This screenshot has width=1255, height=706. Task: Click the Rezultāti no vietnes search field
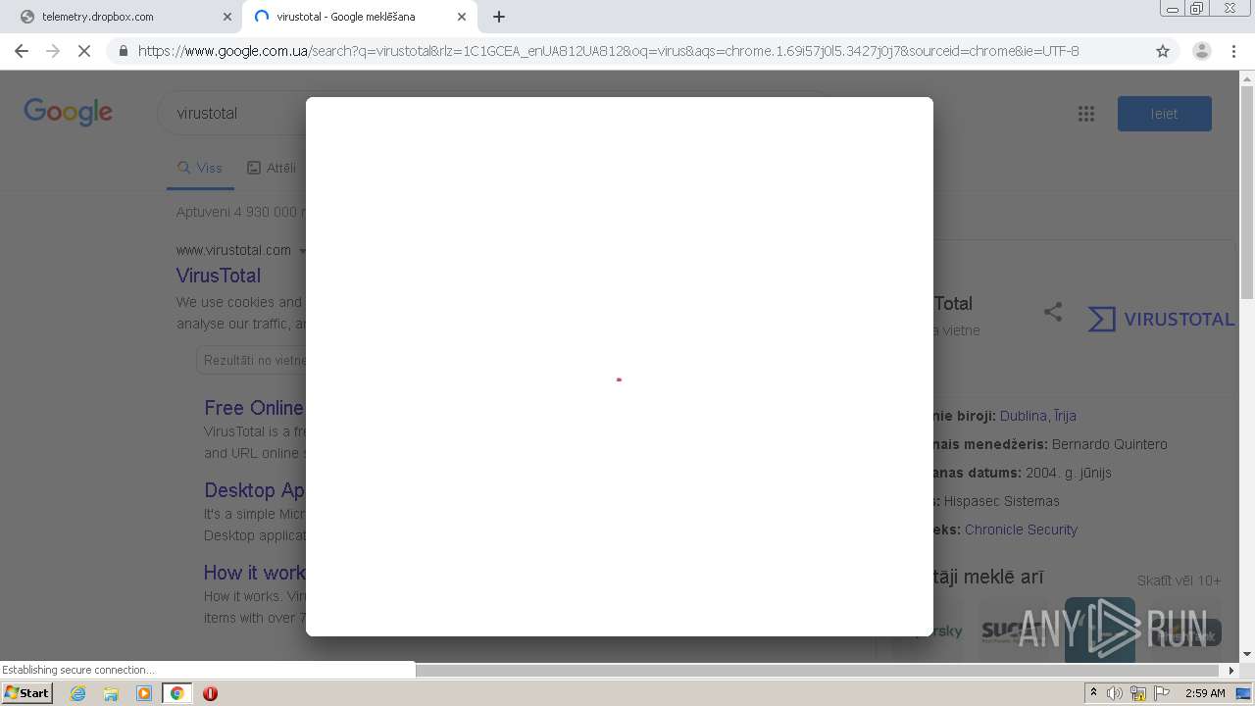point(251,360)
